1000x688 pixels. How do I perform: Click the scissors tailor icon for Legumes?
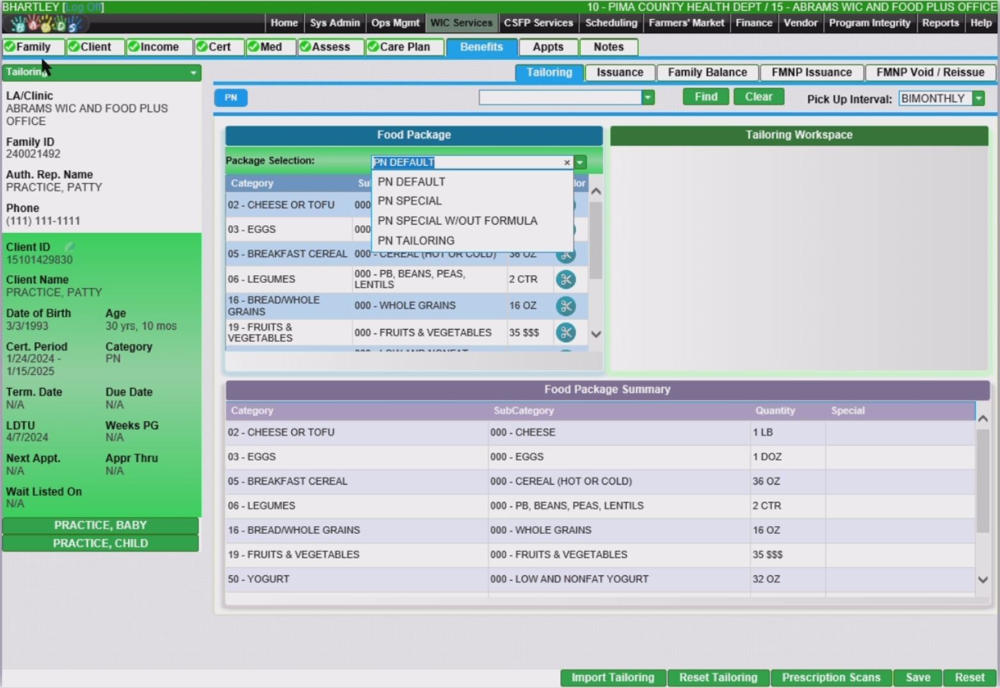point(565,280)
